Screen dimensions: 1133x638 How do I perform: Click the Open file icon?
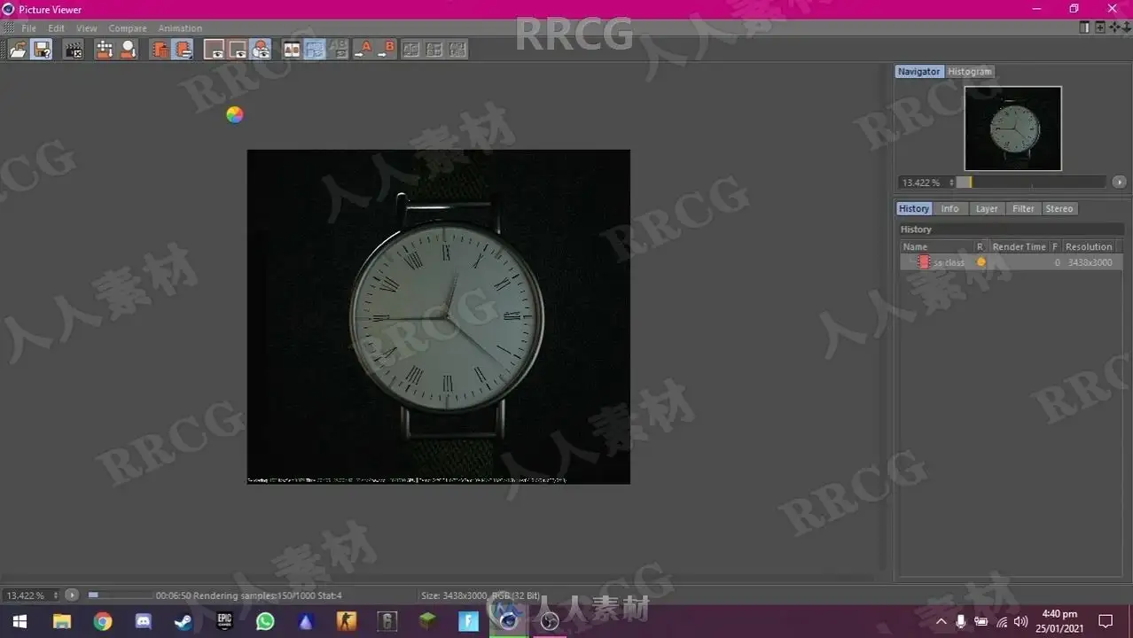[18, 50]
